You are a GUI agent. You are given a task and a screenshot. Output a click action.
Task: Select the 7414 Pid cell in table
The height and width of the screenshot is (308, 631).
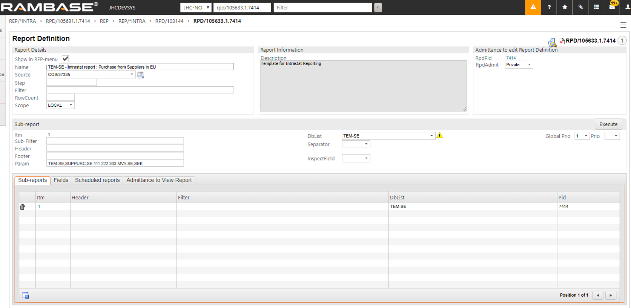588,207
